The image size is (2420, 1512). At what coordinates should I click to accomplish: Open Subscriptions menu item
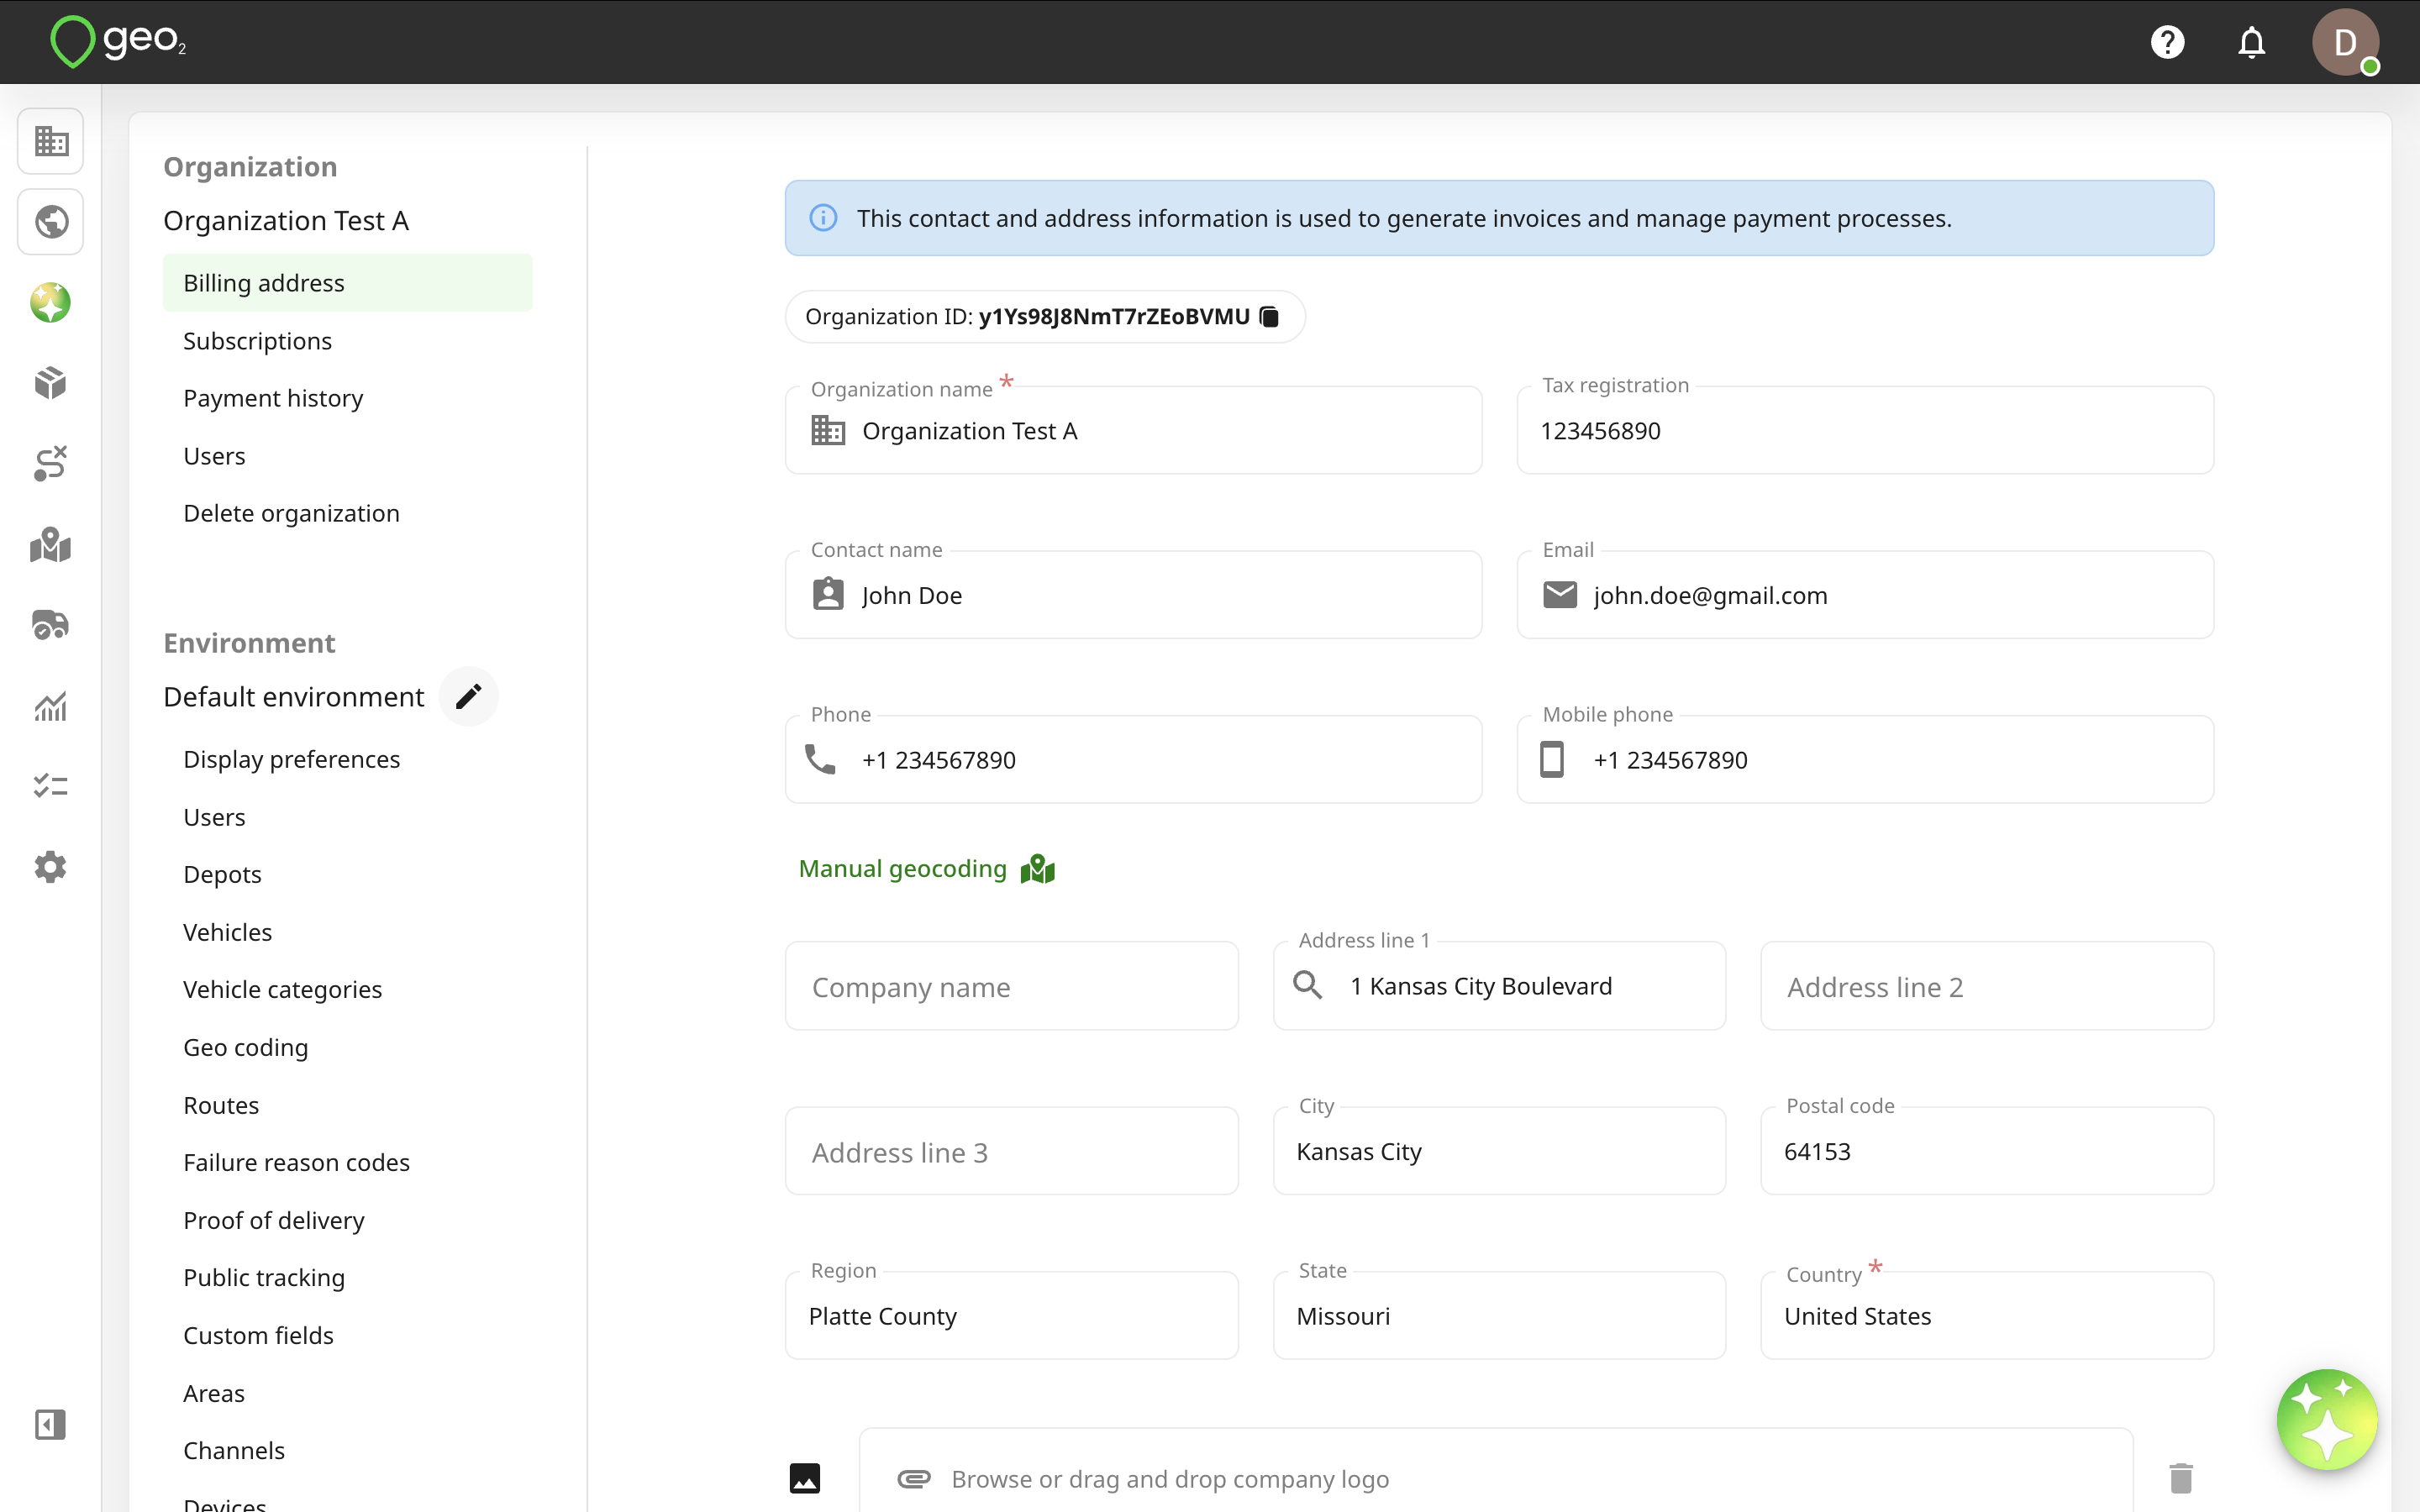[257, 341]
